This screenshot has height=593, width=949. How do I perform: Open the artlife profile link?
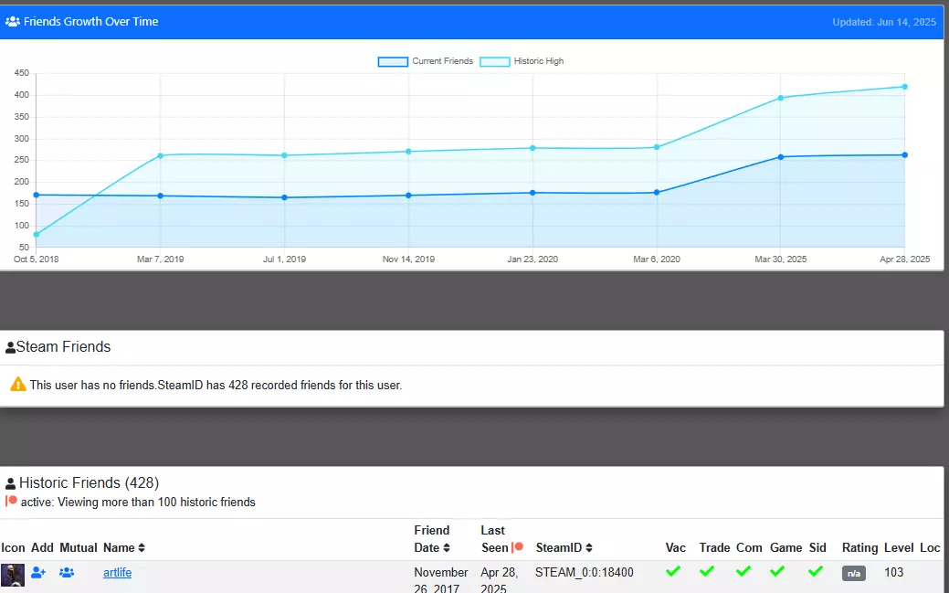[118, 572]
